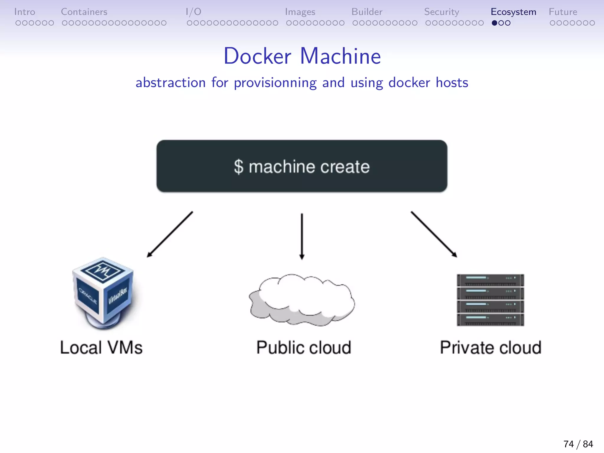This screenshot has width=604, height=453.
Task: Click the center arrow to Public cloud
Action: pyautogui.click(x=302, y=236)
